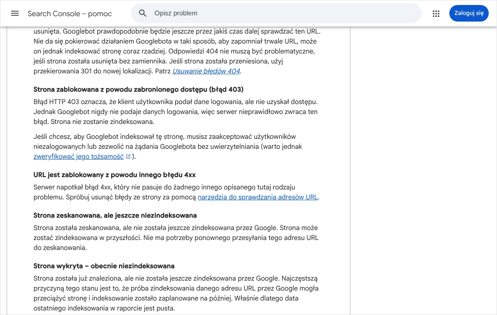Follow the zweryfikować jego tożsamość link

coord(79,157)
